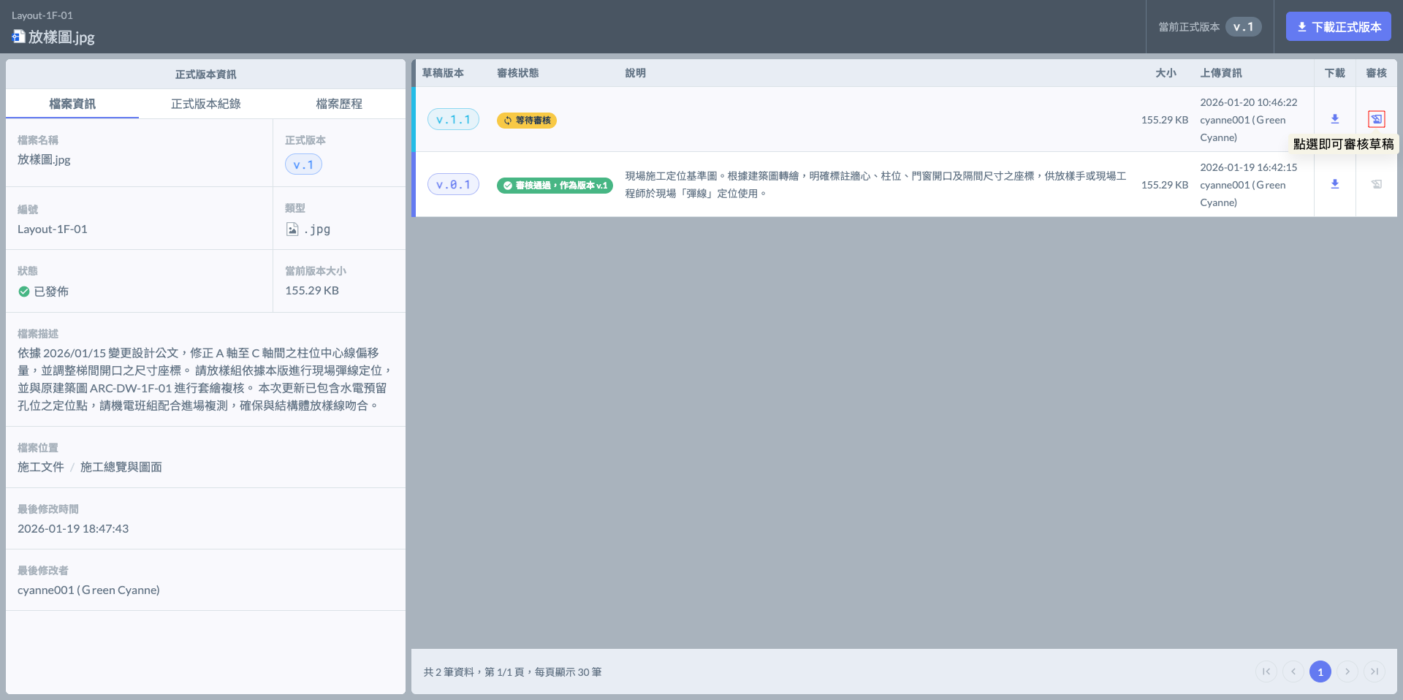The image size is (1403, 700).
Task: Go to the previous page of results
Action: click(x=1293, y=672)
